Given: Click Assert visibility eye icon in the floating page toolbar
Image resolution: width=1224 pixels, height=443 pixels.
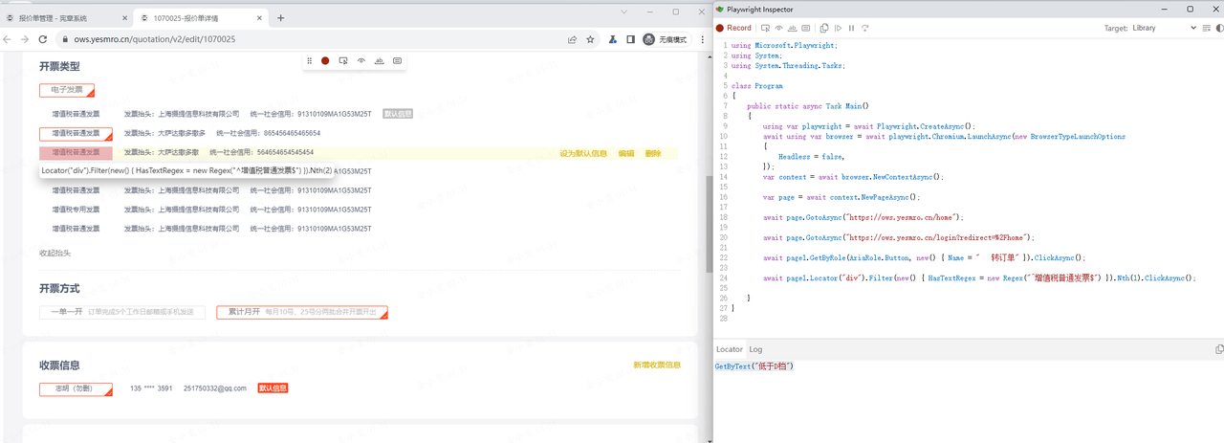Looking at the screenshot, I should [x=361, y=60].
